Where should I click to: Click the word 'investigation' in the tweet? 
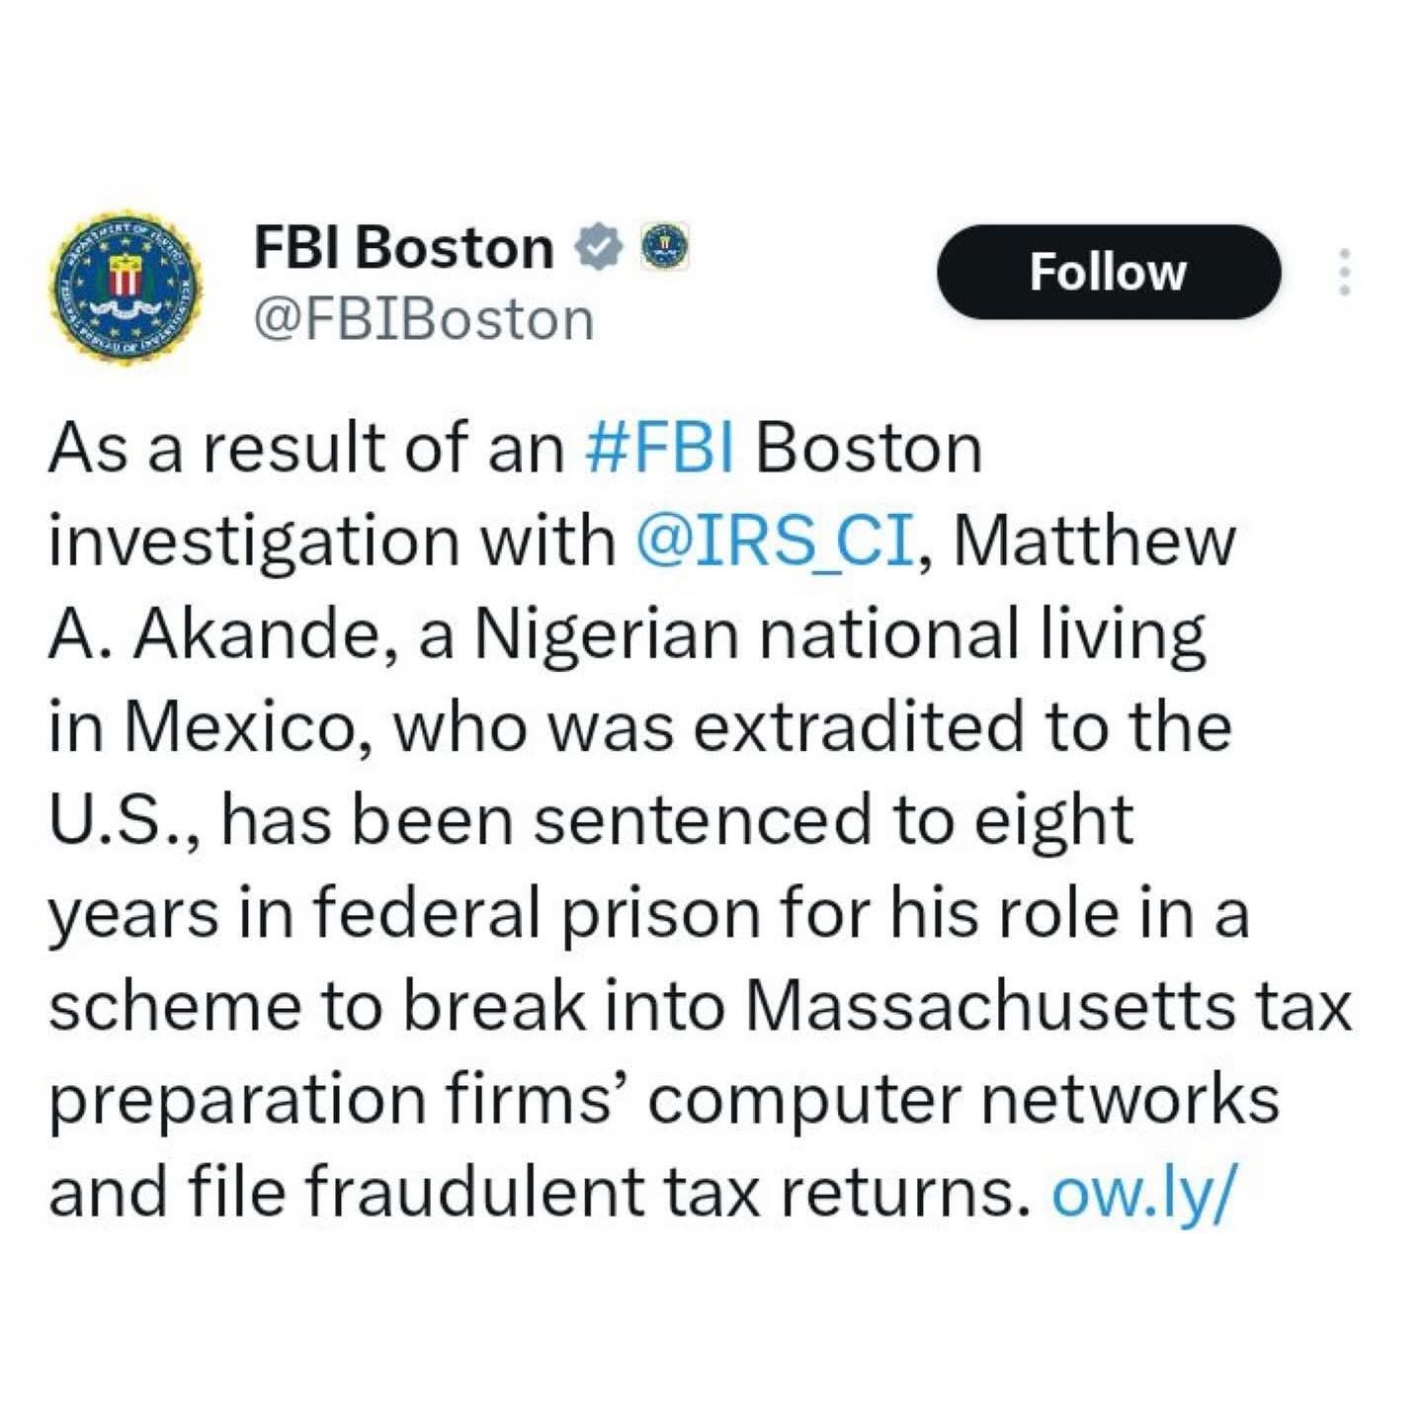click(253, 542)
